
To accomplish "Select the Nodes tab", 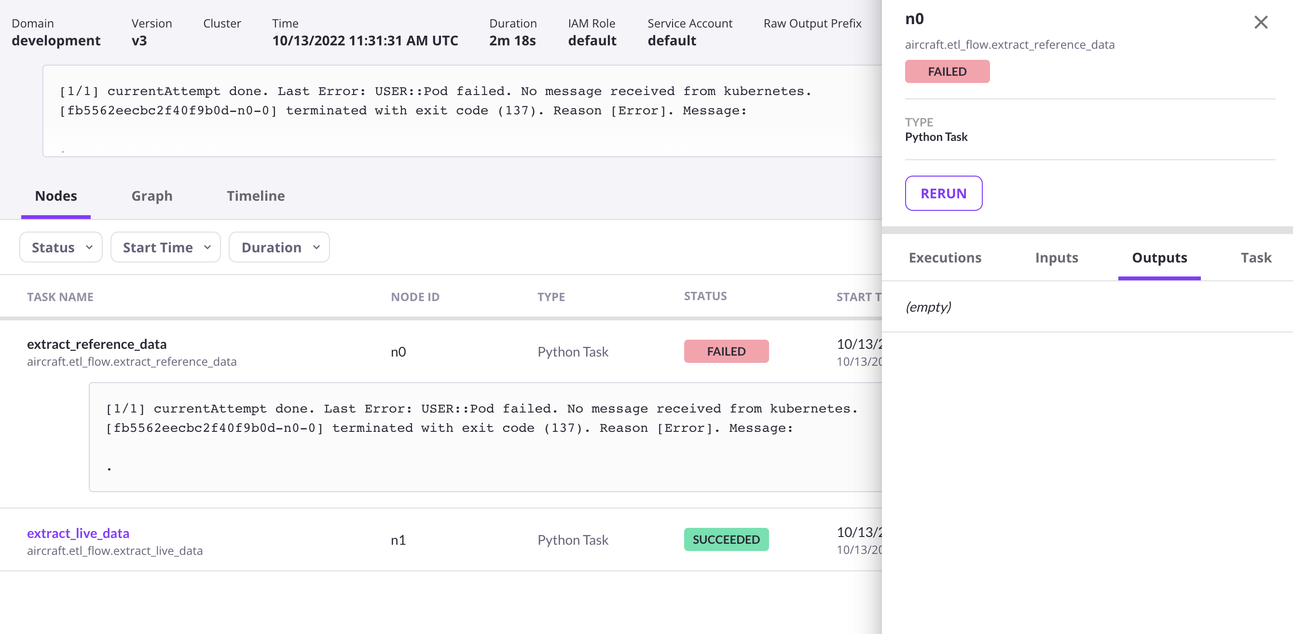I will tap(55, 196).
